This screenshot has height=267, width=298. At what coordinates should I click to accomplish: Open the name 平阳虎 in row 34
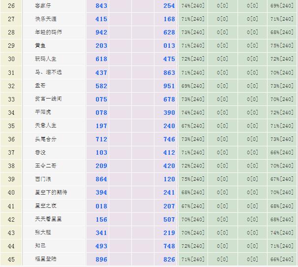click(43, 112)
